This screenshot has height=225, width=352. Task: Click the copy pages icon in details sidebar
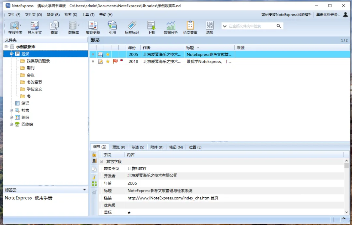coord(94,169)
